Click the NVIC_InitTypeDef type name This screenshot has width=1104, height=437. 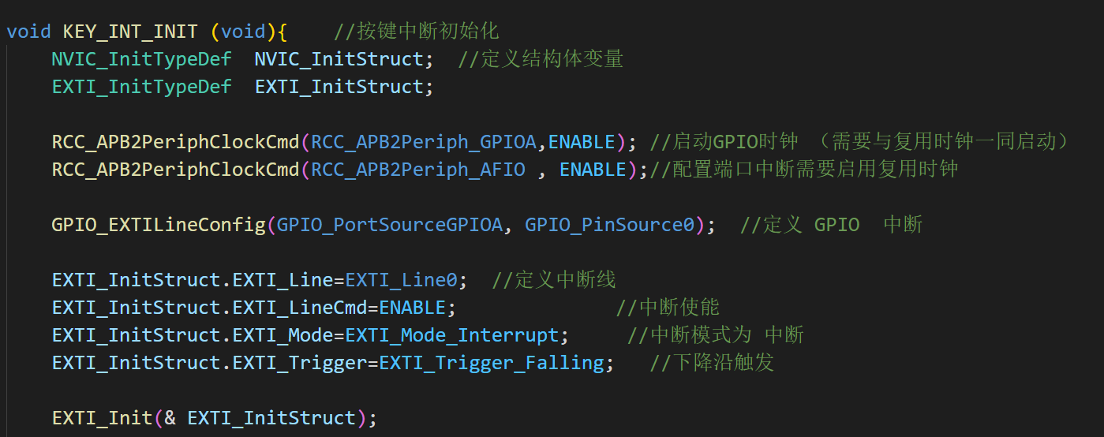pyautogui.click(x=142, y=59)
